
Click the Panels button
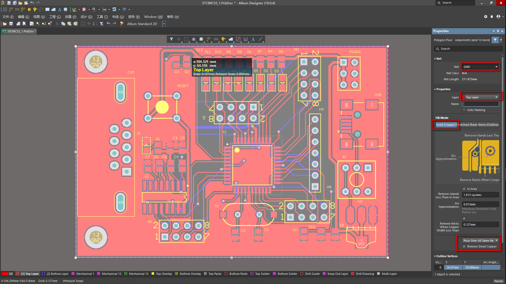[x=498, y=281]
